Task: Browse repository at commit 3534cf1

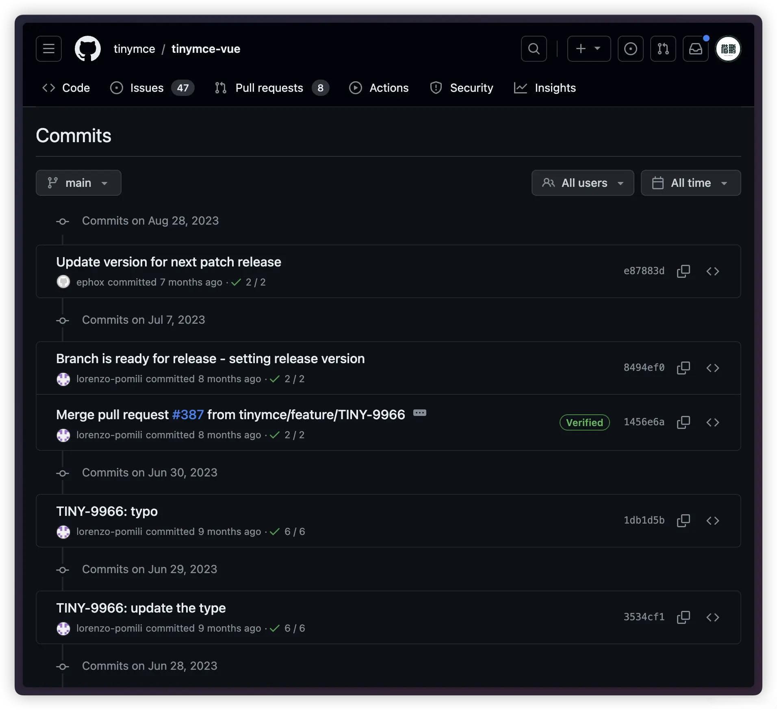Action: (x=712, y=617)
